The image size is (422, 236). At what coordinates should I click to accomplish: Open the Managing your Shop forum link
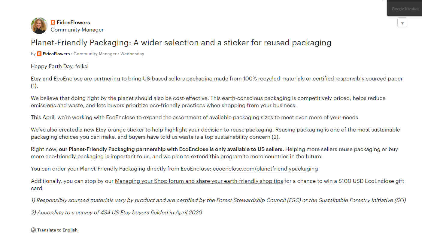tap(199, 181)
